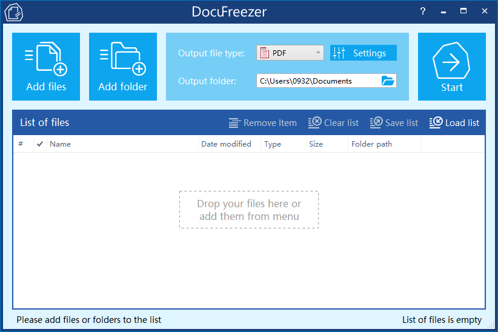Screen dimensions: 498x332
Task: Click the DocuFreezer logo in title bar
Action: (x=13, y=12)
